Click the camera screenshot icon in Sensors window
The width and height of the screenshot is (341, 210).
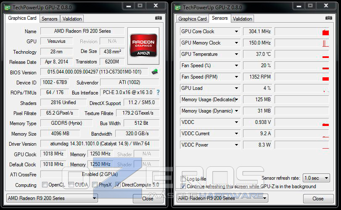coord(329,18)
